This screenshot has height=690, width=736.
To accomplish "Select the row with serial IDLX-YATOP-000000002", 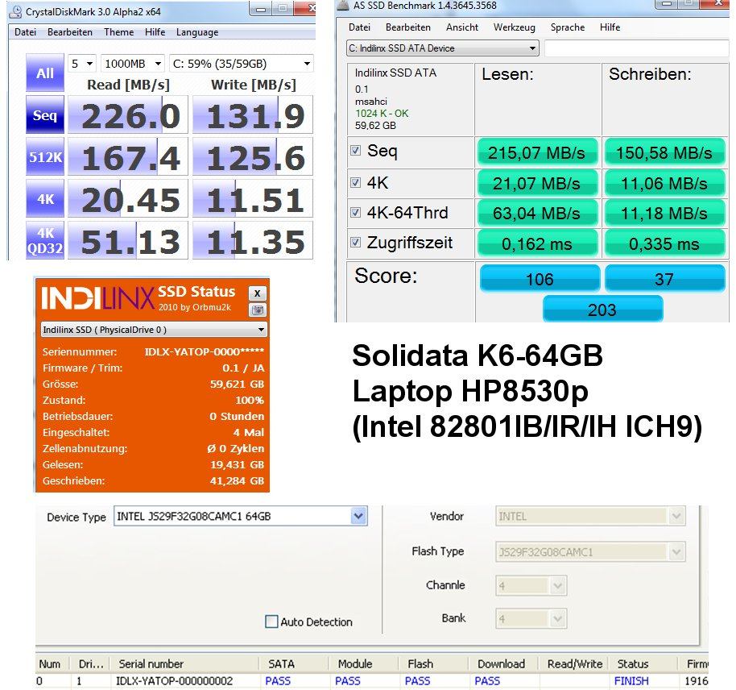I will click(372, 681).
